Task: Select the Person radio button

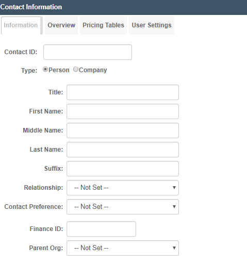Action: point(45,70)
